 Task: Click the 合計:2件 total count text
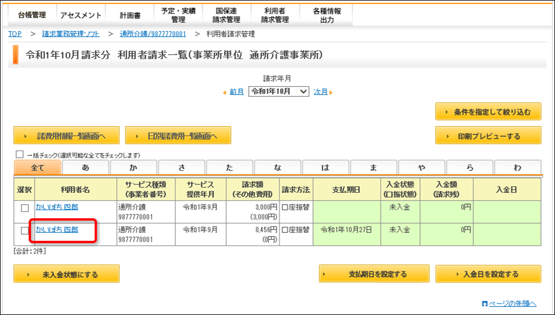[30, 251]
